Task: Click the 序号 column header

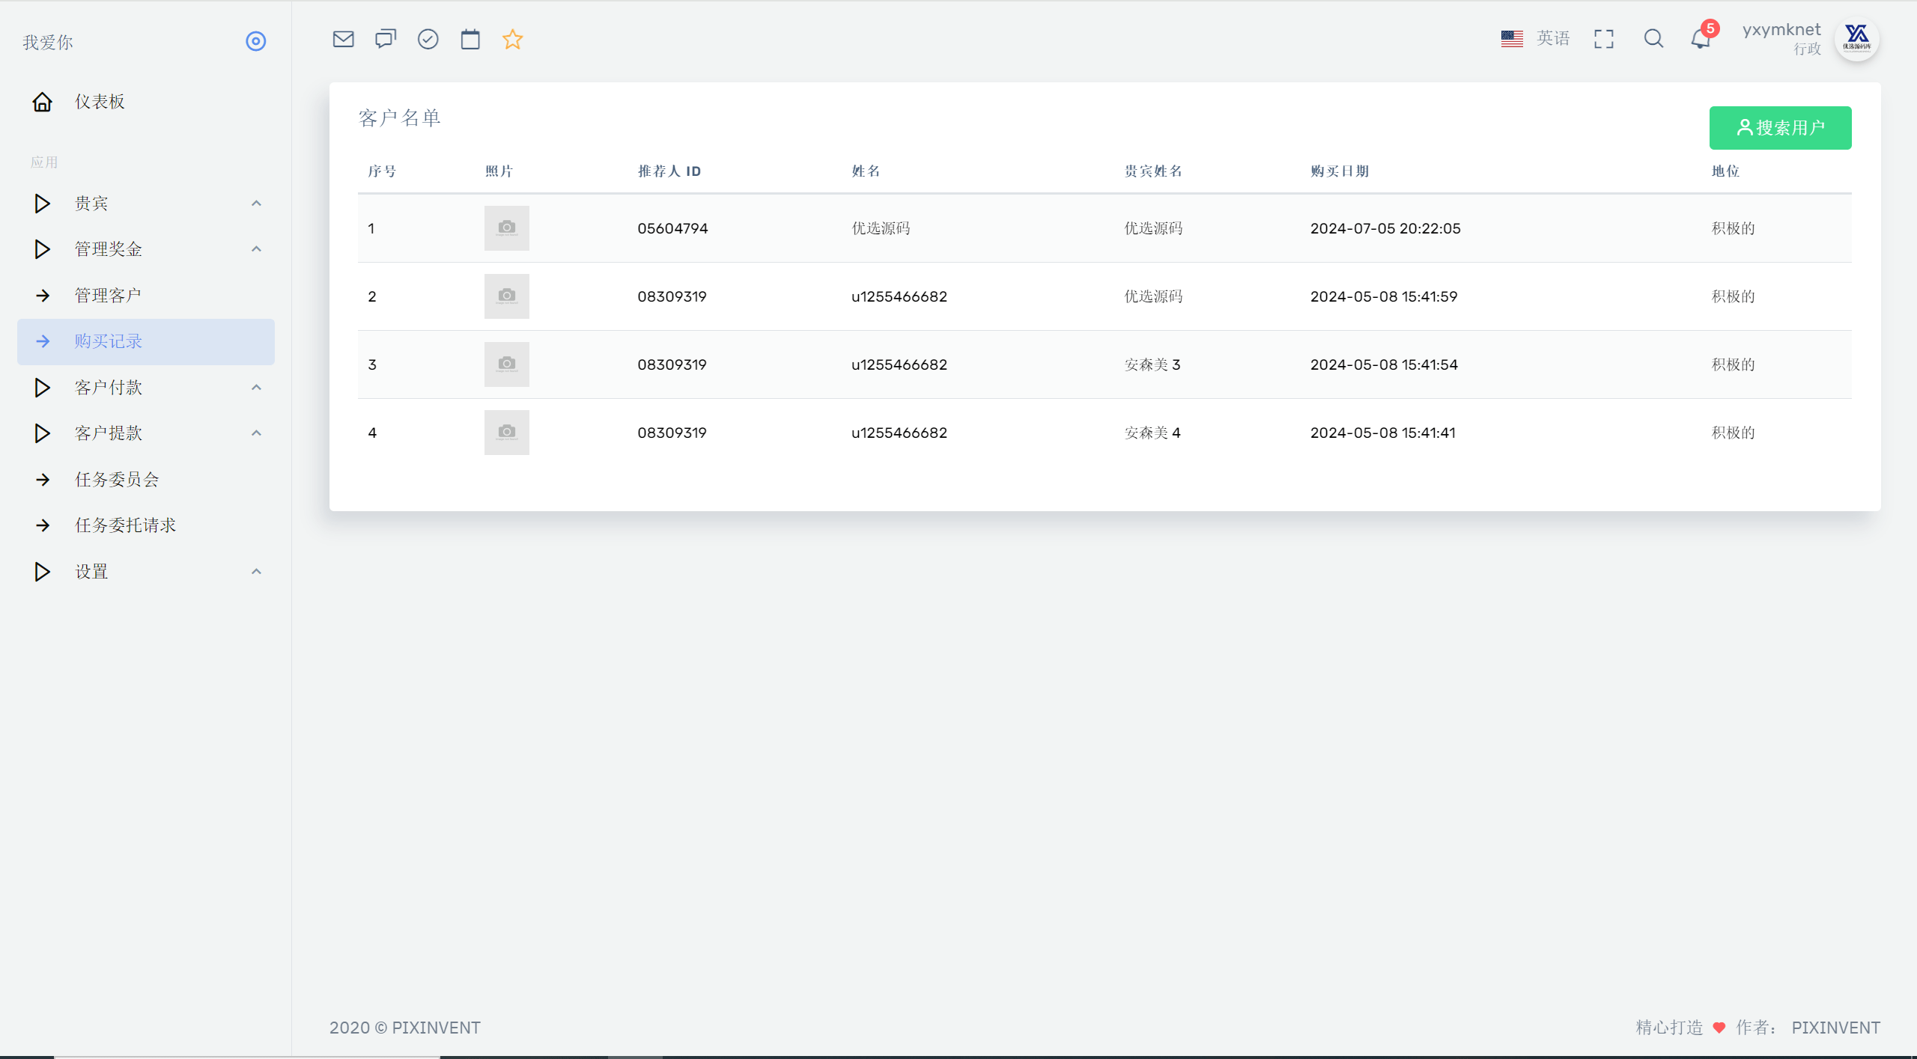Action: tap(382, 171)
